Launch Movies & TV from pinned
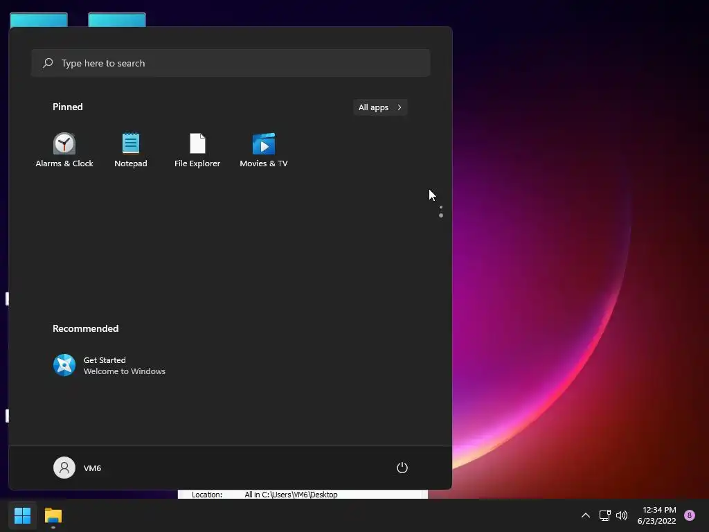Image resolution: width=709 pixels, height=532 pixels. [264, 150]
